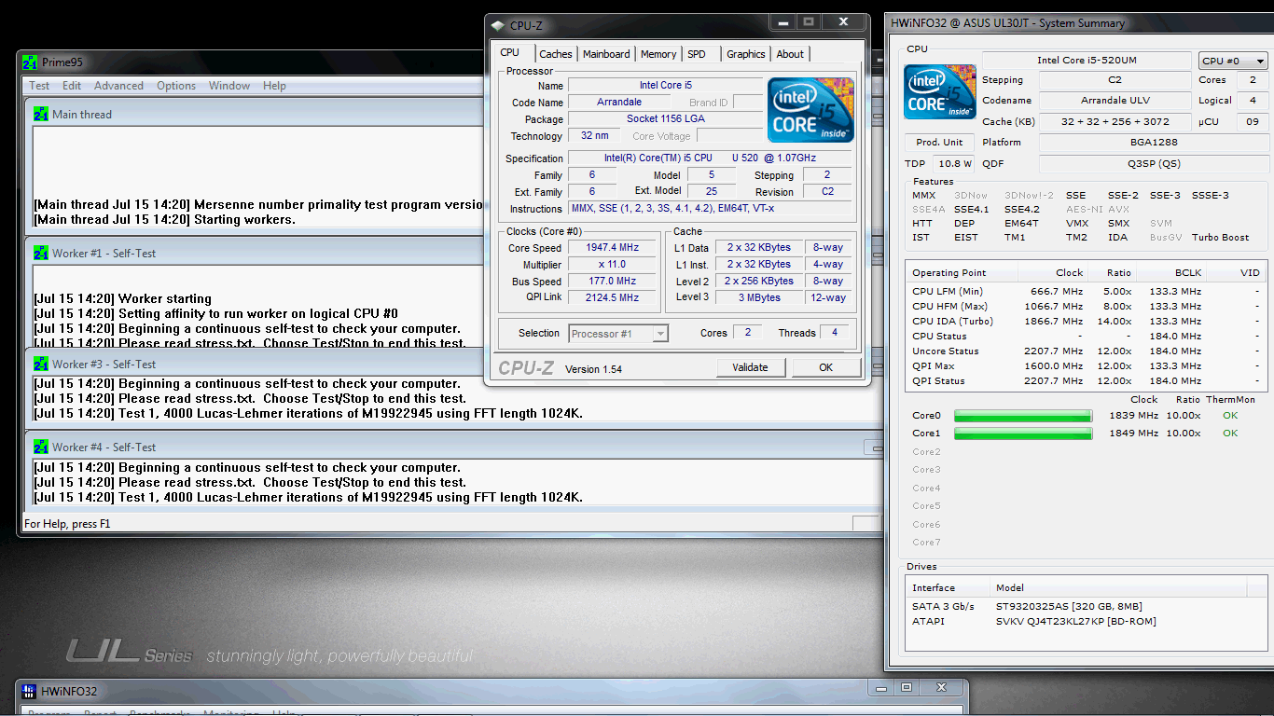Click the Worker #3 Self-Test window icon
Image resolution: width=1274 pixels, height=716 pixels.
41,365
